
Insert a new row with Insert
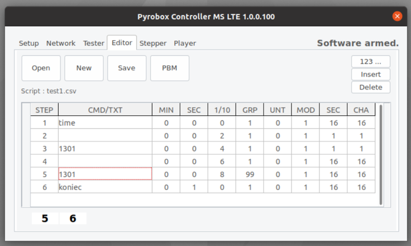tap(371, 74)
